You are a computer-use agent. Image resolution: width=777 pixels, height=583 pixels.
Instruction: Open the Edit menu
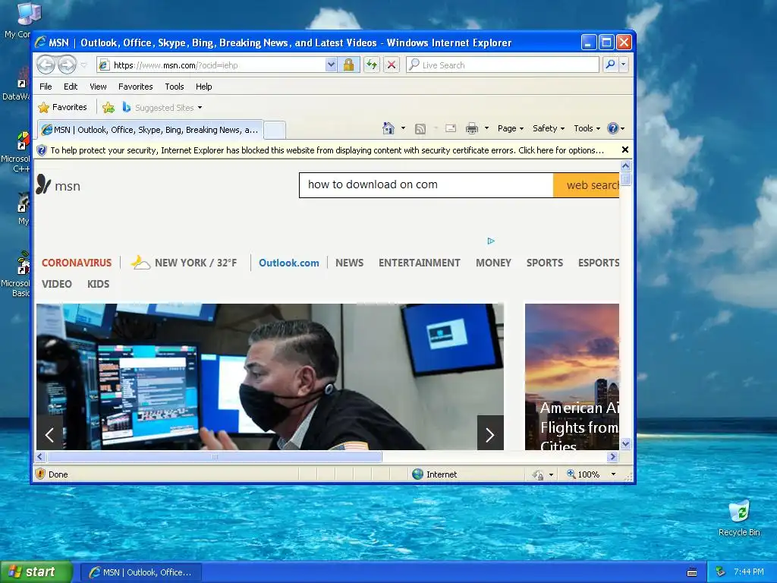[71, 87]
